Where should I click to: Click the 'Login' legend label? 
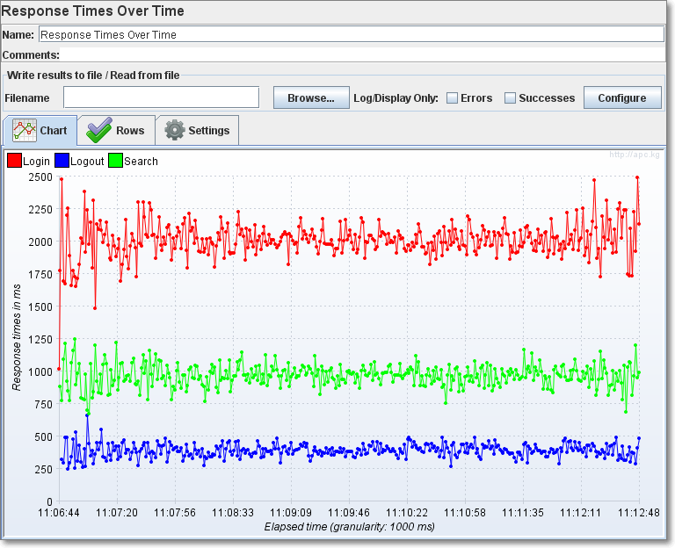click(37, 162)
